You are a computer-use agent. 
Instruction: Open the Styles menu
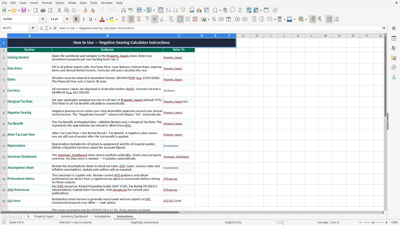[60, 3]
